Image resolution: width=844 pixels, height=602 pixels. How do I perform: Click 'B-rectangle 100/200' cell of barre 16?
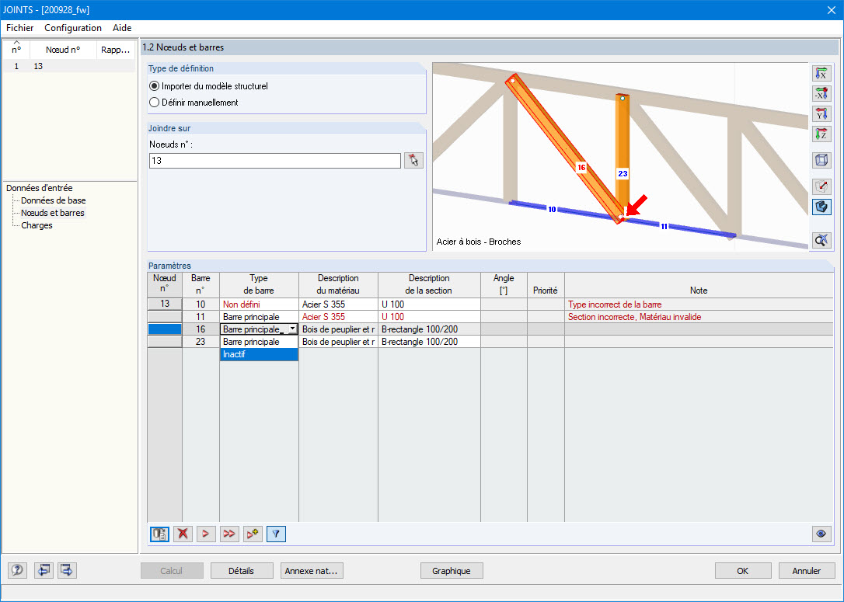click(x=429, y=329)
